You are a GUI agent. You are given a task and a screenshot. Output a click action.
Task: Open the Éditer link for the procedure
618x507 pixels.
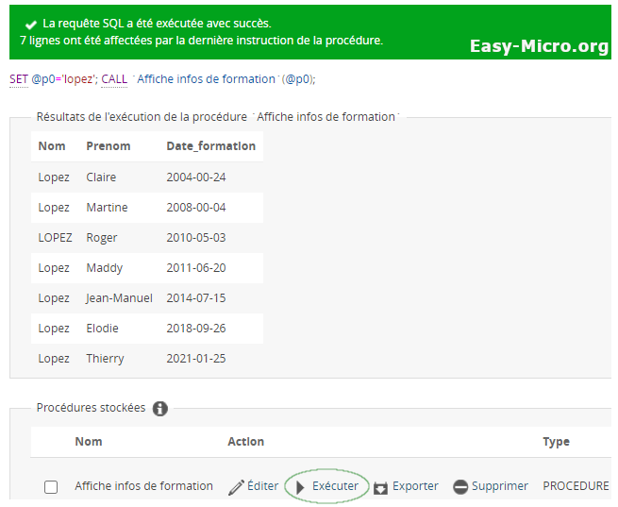pyautogui.click(x=262, y=485)
